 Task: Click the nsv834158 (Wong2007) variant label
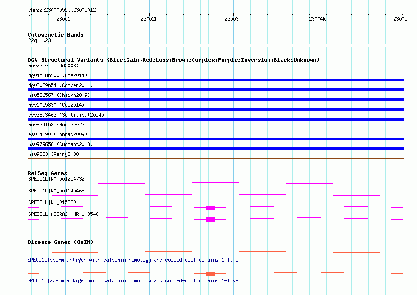pyautogui.click(x=56, y=125)
